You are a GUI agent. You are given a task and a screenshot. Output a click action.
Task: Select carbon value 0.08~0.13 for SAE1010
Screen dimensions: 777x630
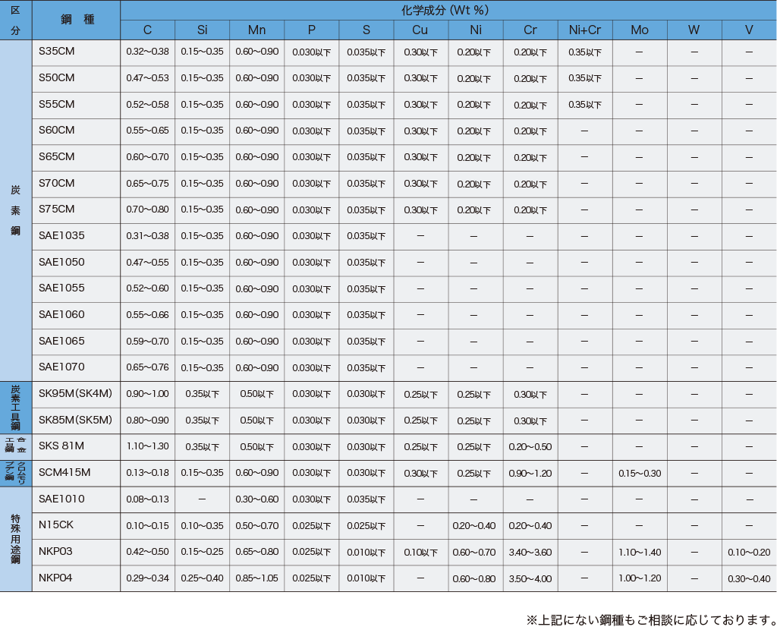click(x=148, y=499)
